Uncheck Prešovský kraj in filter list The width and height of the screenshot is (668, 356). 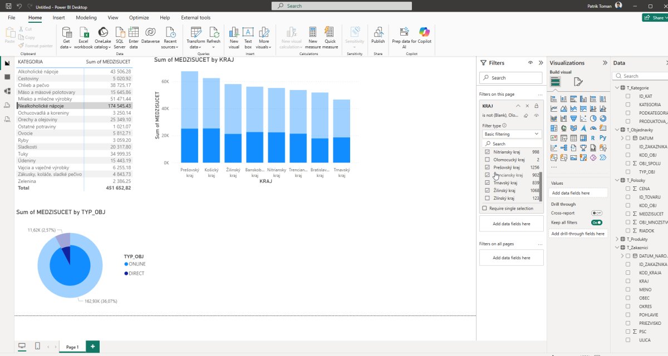pos(488,167)
